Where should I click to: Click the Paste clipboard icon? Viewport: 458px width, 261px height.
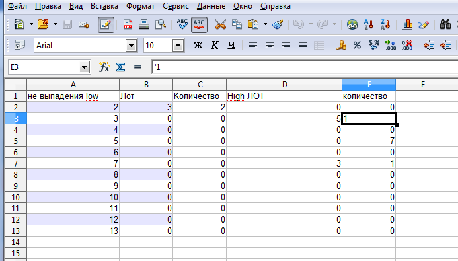pyautogui.click(x=253, y=24)
